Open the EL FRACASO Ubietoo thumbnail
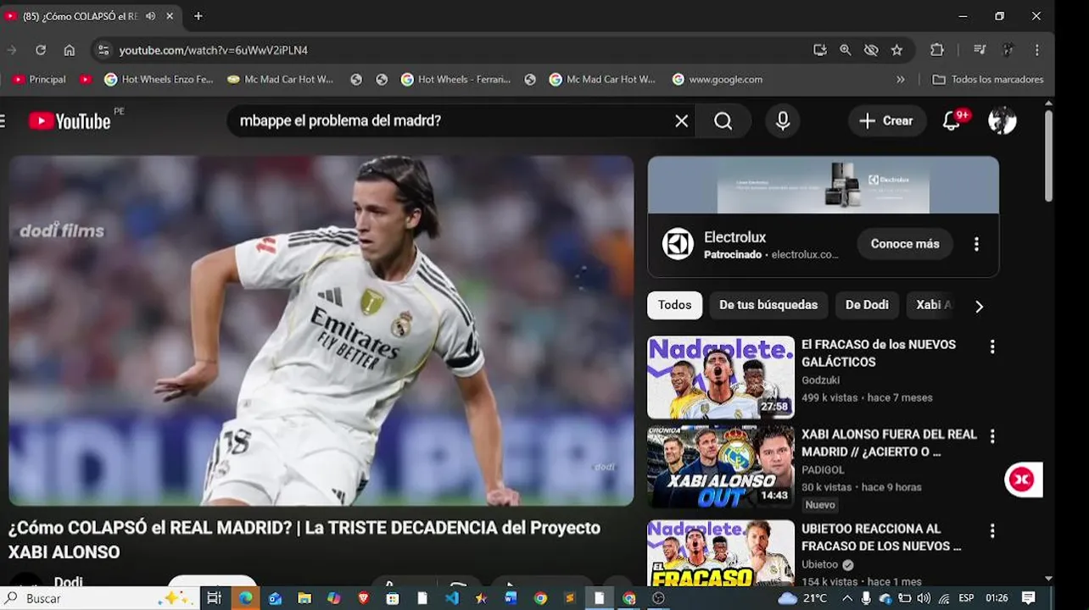This screenshot has width=1089, height=610. click(721, 553)
